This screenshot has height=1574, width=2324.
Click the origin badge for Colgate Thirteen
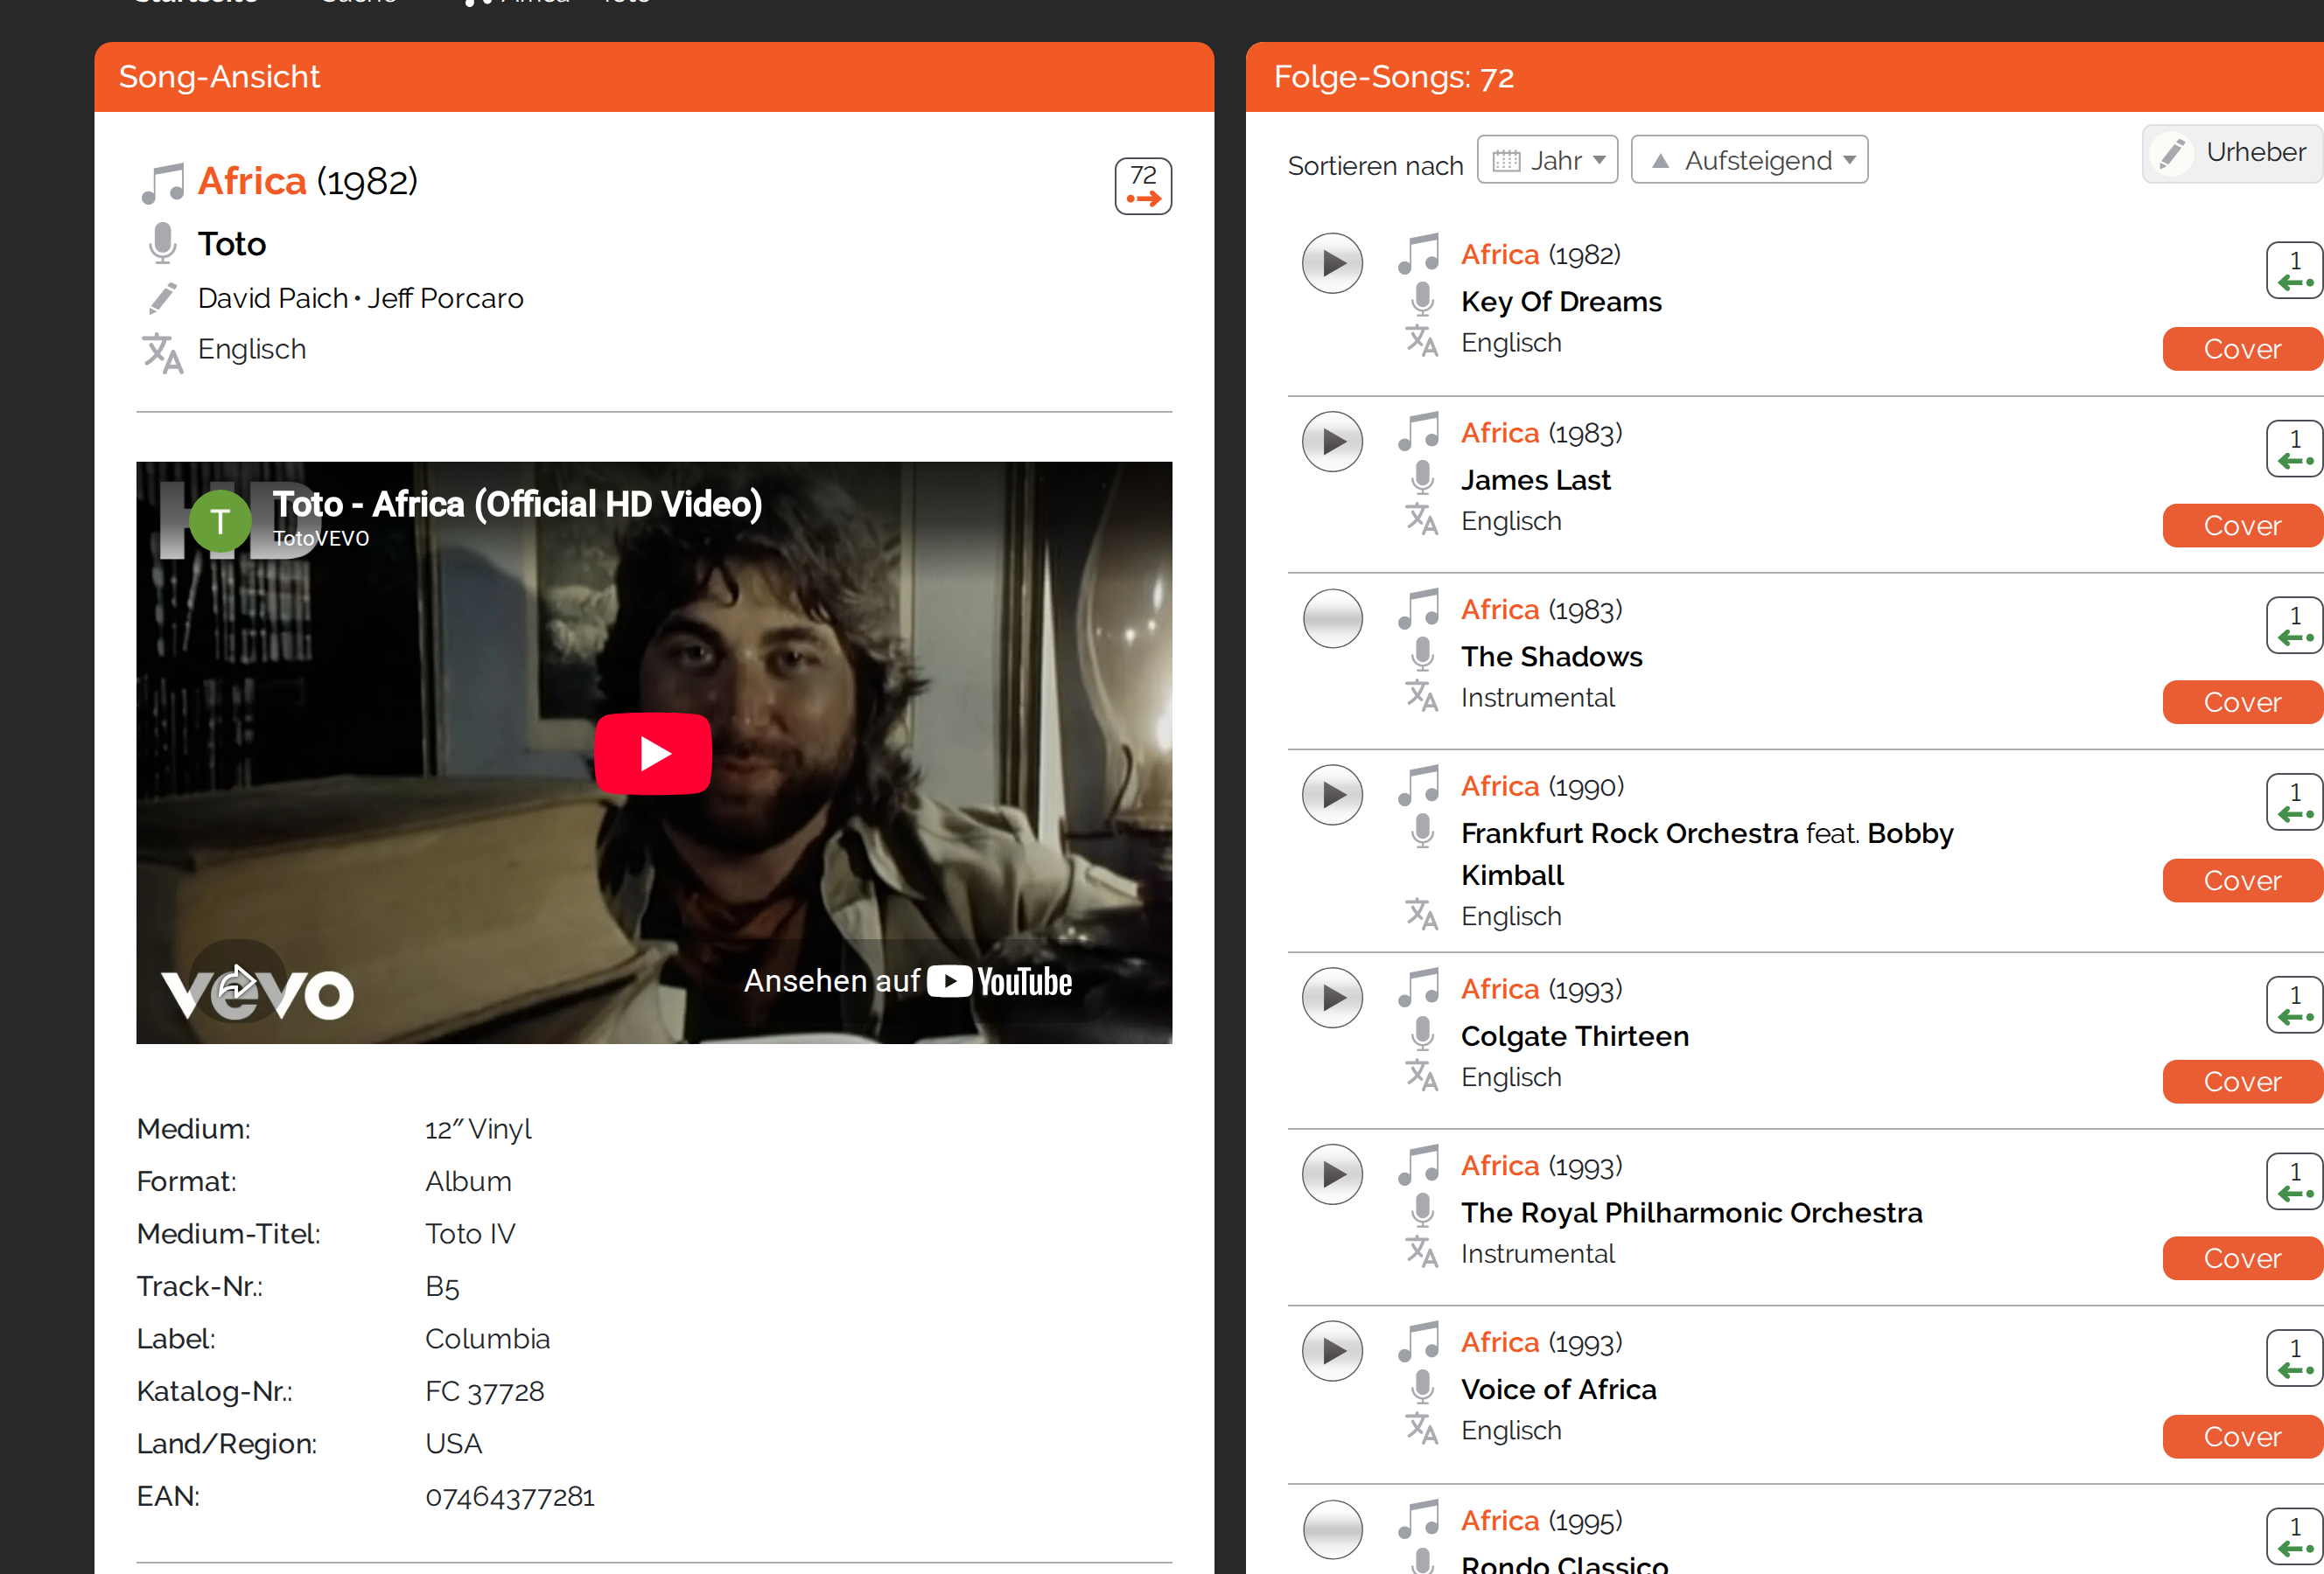[x=2295, y=1005]
